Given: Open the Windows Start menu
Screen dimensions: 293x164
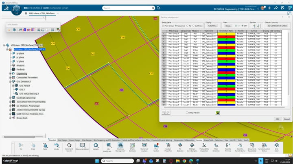Looking at the screenshot, I should (97, 161).
